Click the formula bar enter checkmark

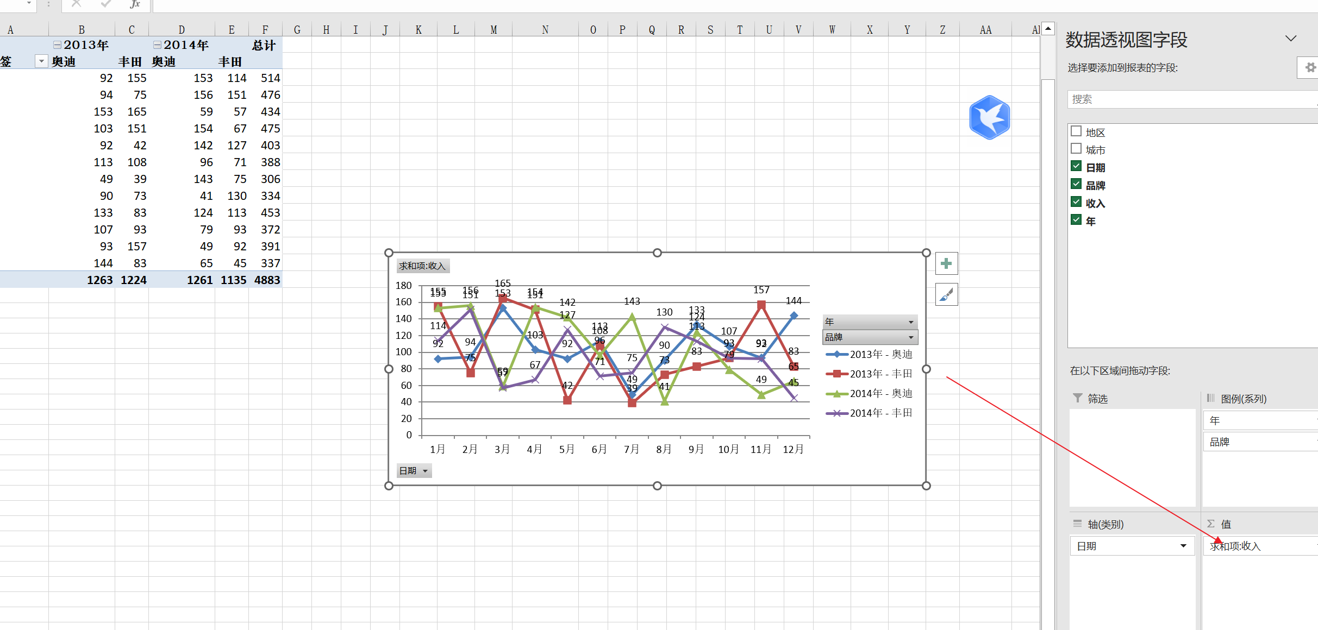(106, 4)
